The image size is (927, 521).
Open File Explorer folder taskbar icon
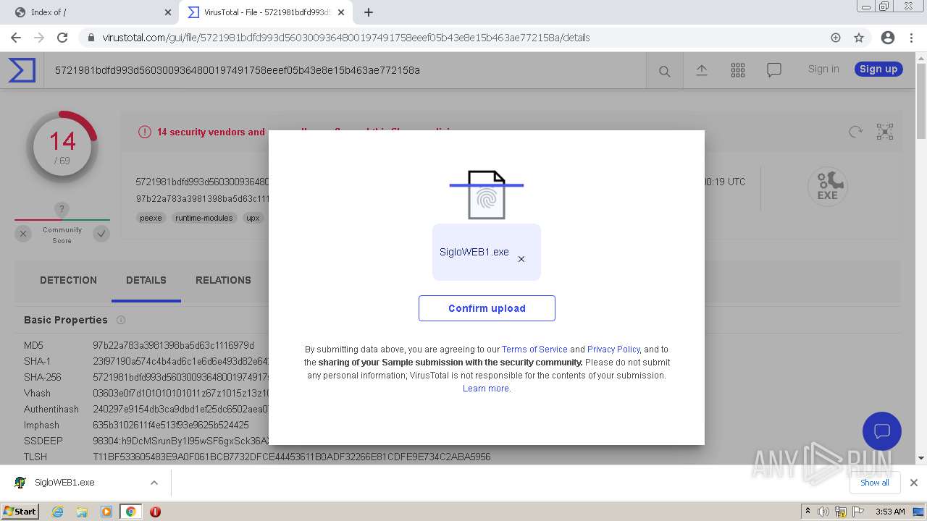[x=82, y=512]
